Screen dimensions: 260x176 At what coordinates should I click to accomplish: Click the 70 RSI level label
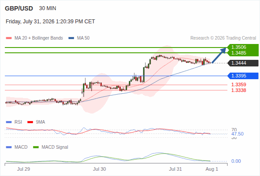pos(234,130)
